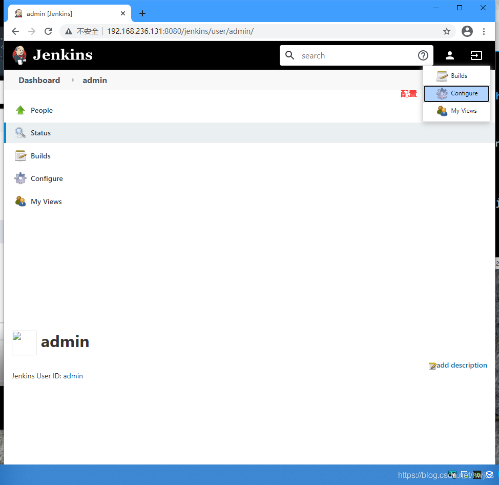Image resolution: width=499 pixels, height=485 pixels.
Task: Open My Views in the side panel
Action: pos(46,201)
